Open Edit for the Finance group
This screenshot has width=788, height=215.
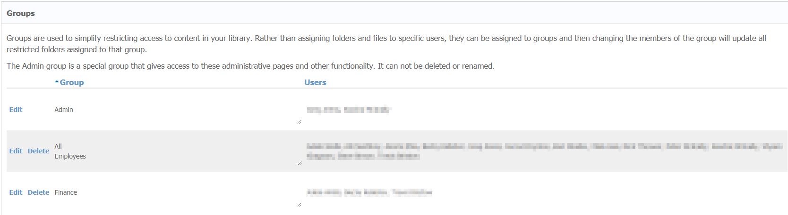click(16, 192)
